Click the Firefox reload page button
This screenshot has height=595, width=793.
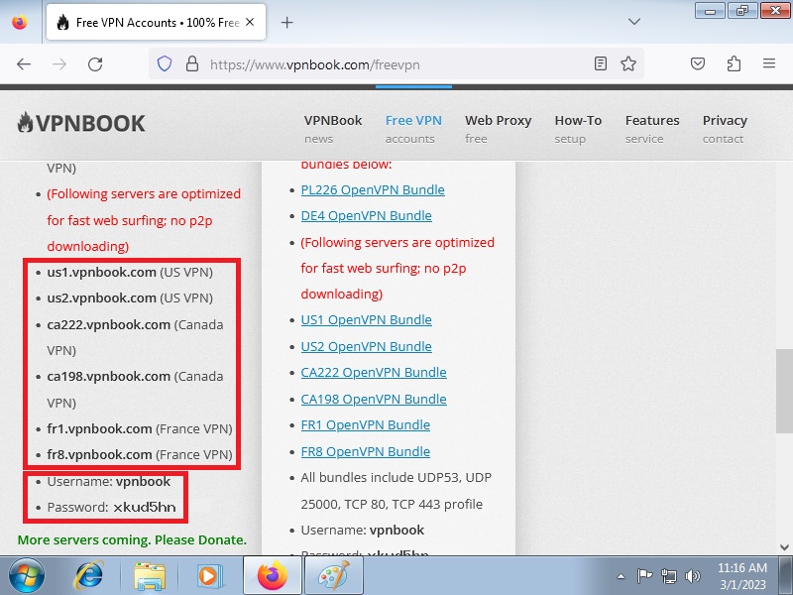click(95, 63)
